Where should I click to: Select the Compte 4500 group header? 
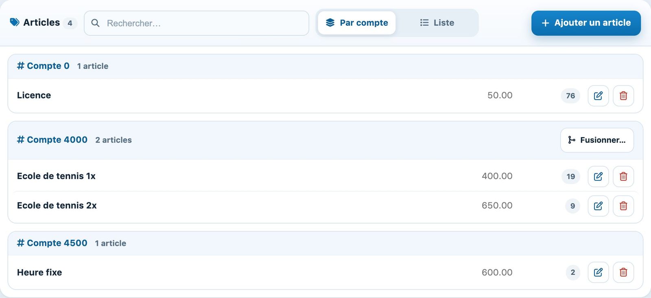pos(325,243)
